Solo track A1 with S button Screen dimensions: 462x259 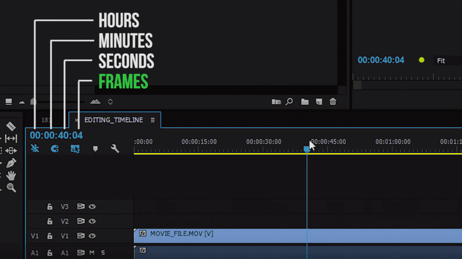click(103, 253)
